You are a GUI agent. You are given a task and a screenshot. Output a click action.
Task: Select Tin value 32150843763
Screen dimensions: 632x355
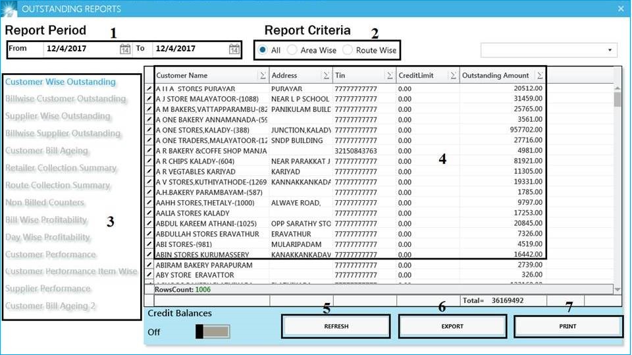(356, 151)
